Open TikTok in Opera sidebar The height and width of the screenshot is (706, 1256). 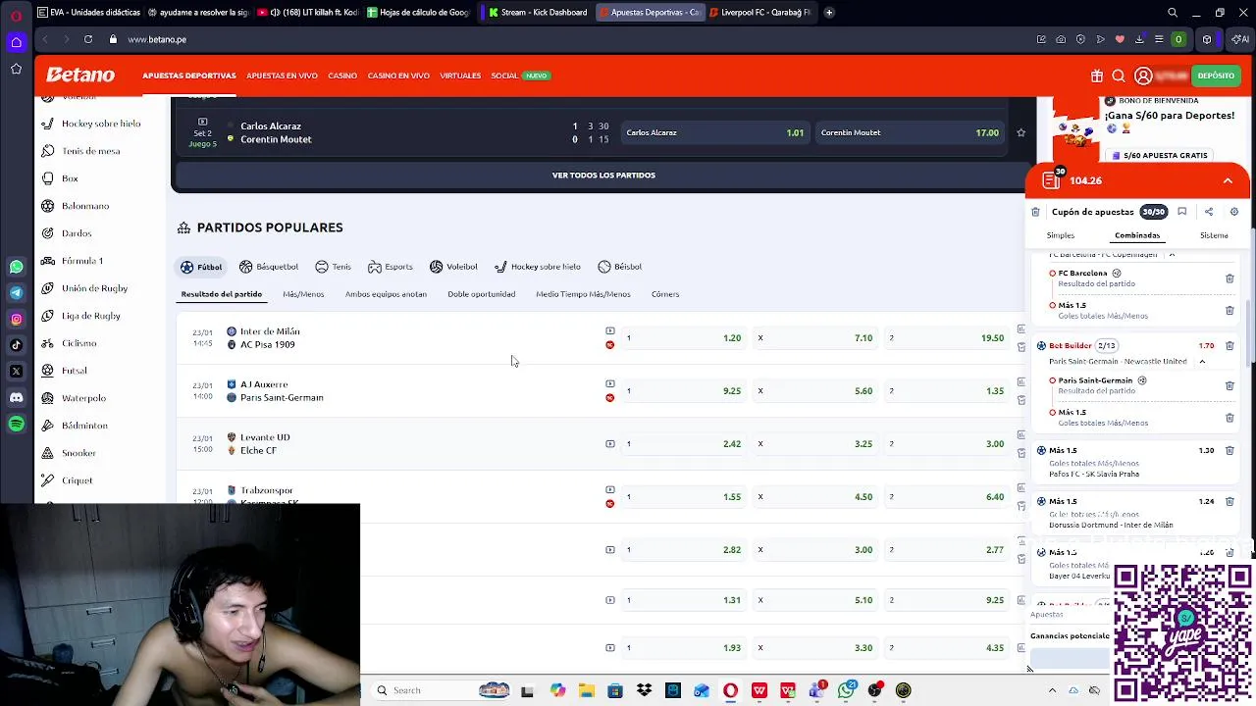(17, 345)
